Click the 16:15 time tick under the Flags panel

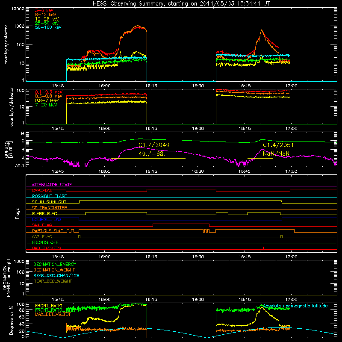[x=151, y=257]
